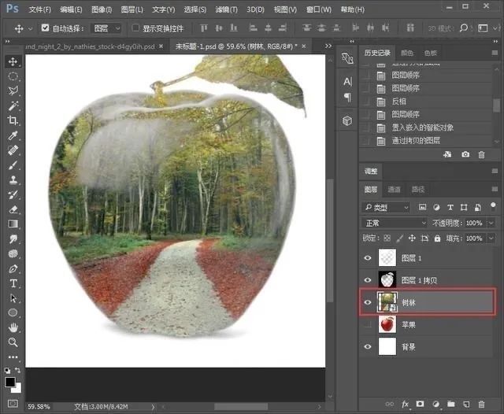Switch to the 通道 tab
Screen dimensions: 504x414
pos(394,189)
